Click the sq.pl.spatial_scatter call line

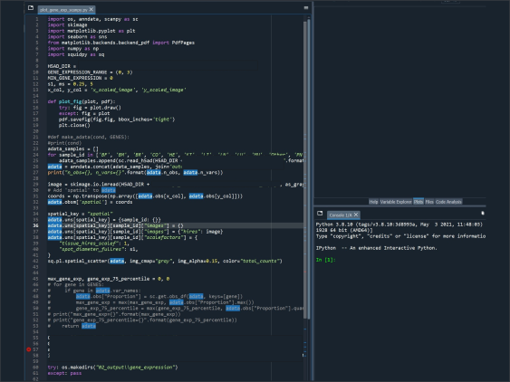coord(165,261)
